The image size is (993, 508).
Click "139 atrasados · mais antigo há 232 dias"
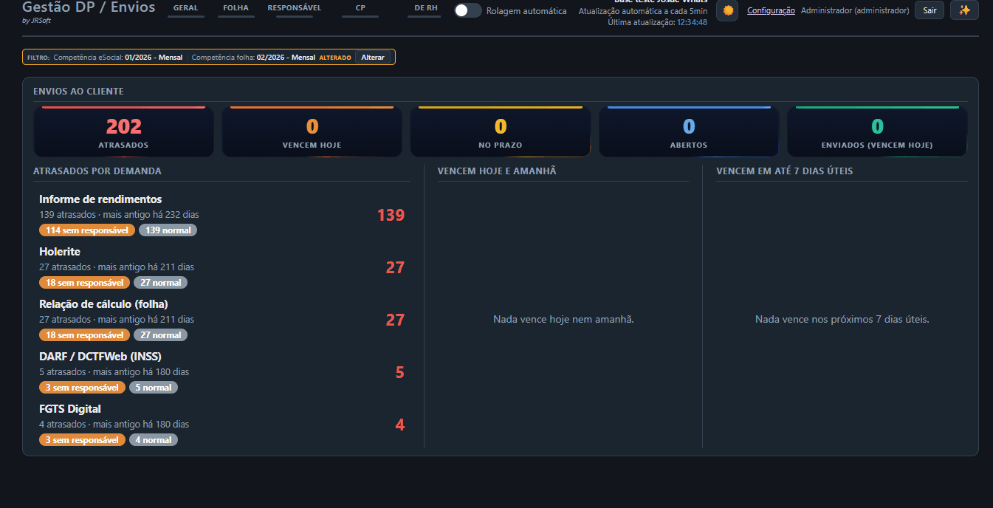click(119, 215)
